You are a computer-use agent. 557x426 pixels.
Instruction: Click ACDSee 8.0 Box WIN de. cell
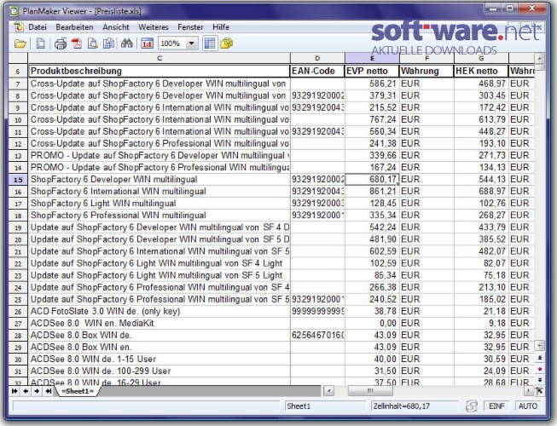[160, 335]
